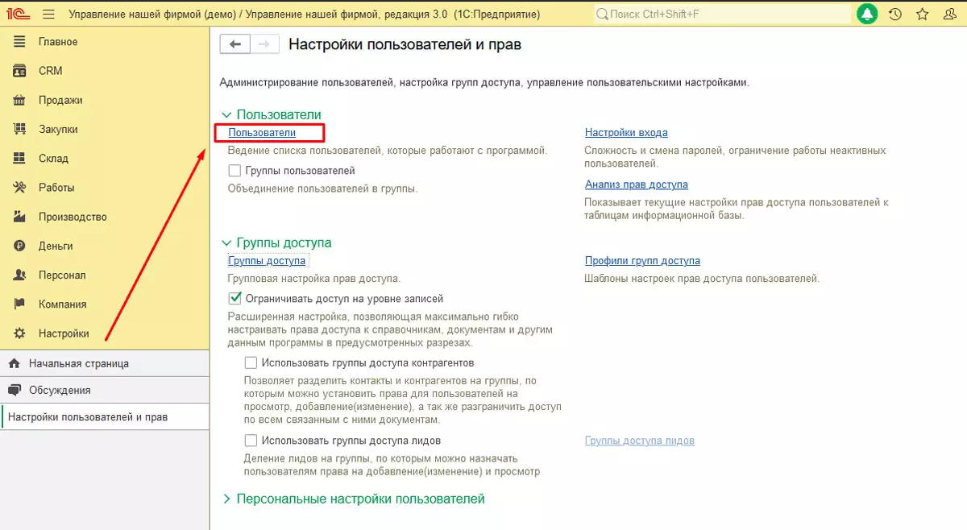Open Профили групп доступа link
Viewport: 967px width, 530px height.
[642, 261]
